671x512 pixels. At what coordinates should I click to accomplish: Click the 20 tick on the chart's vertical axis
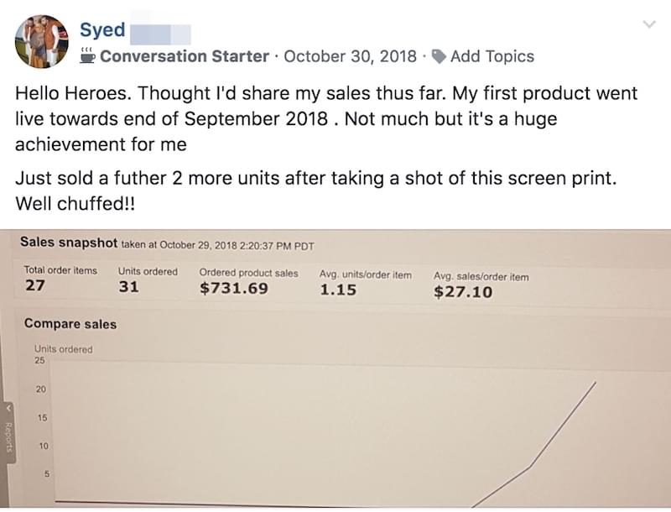[41, 389]
